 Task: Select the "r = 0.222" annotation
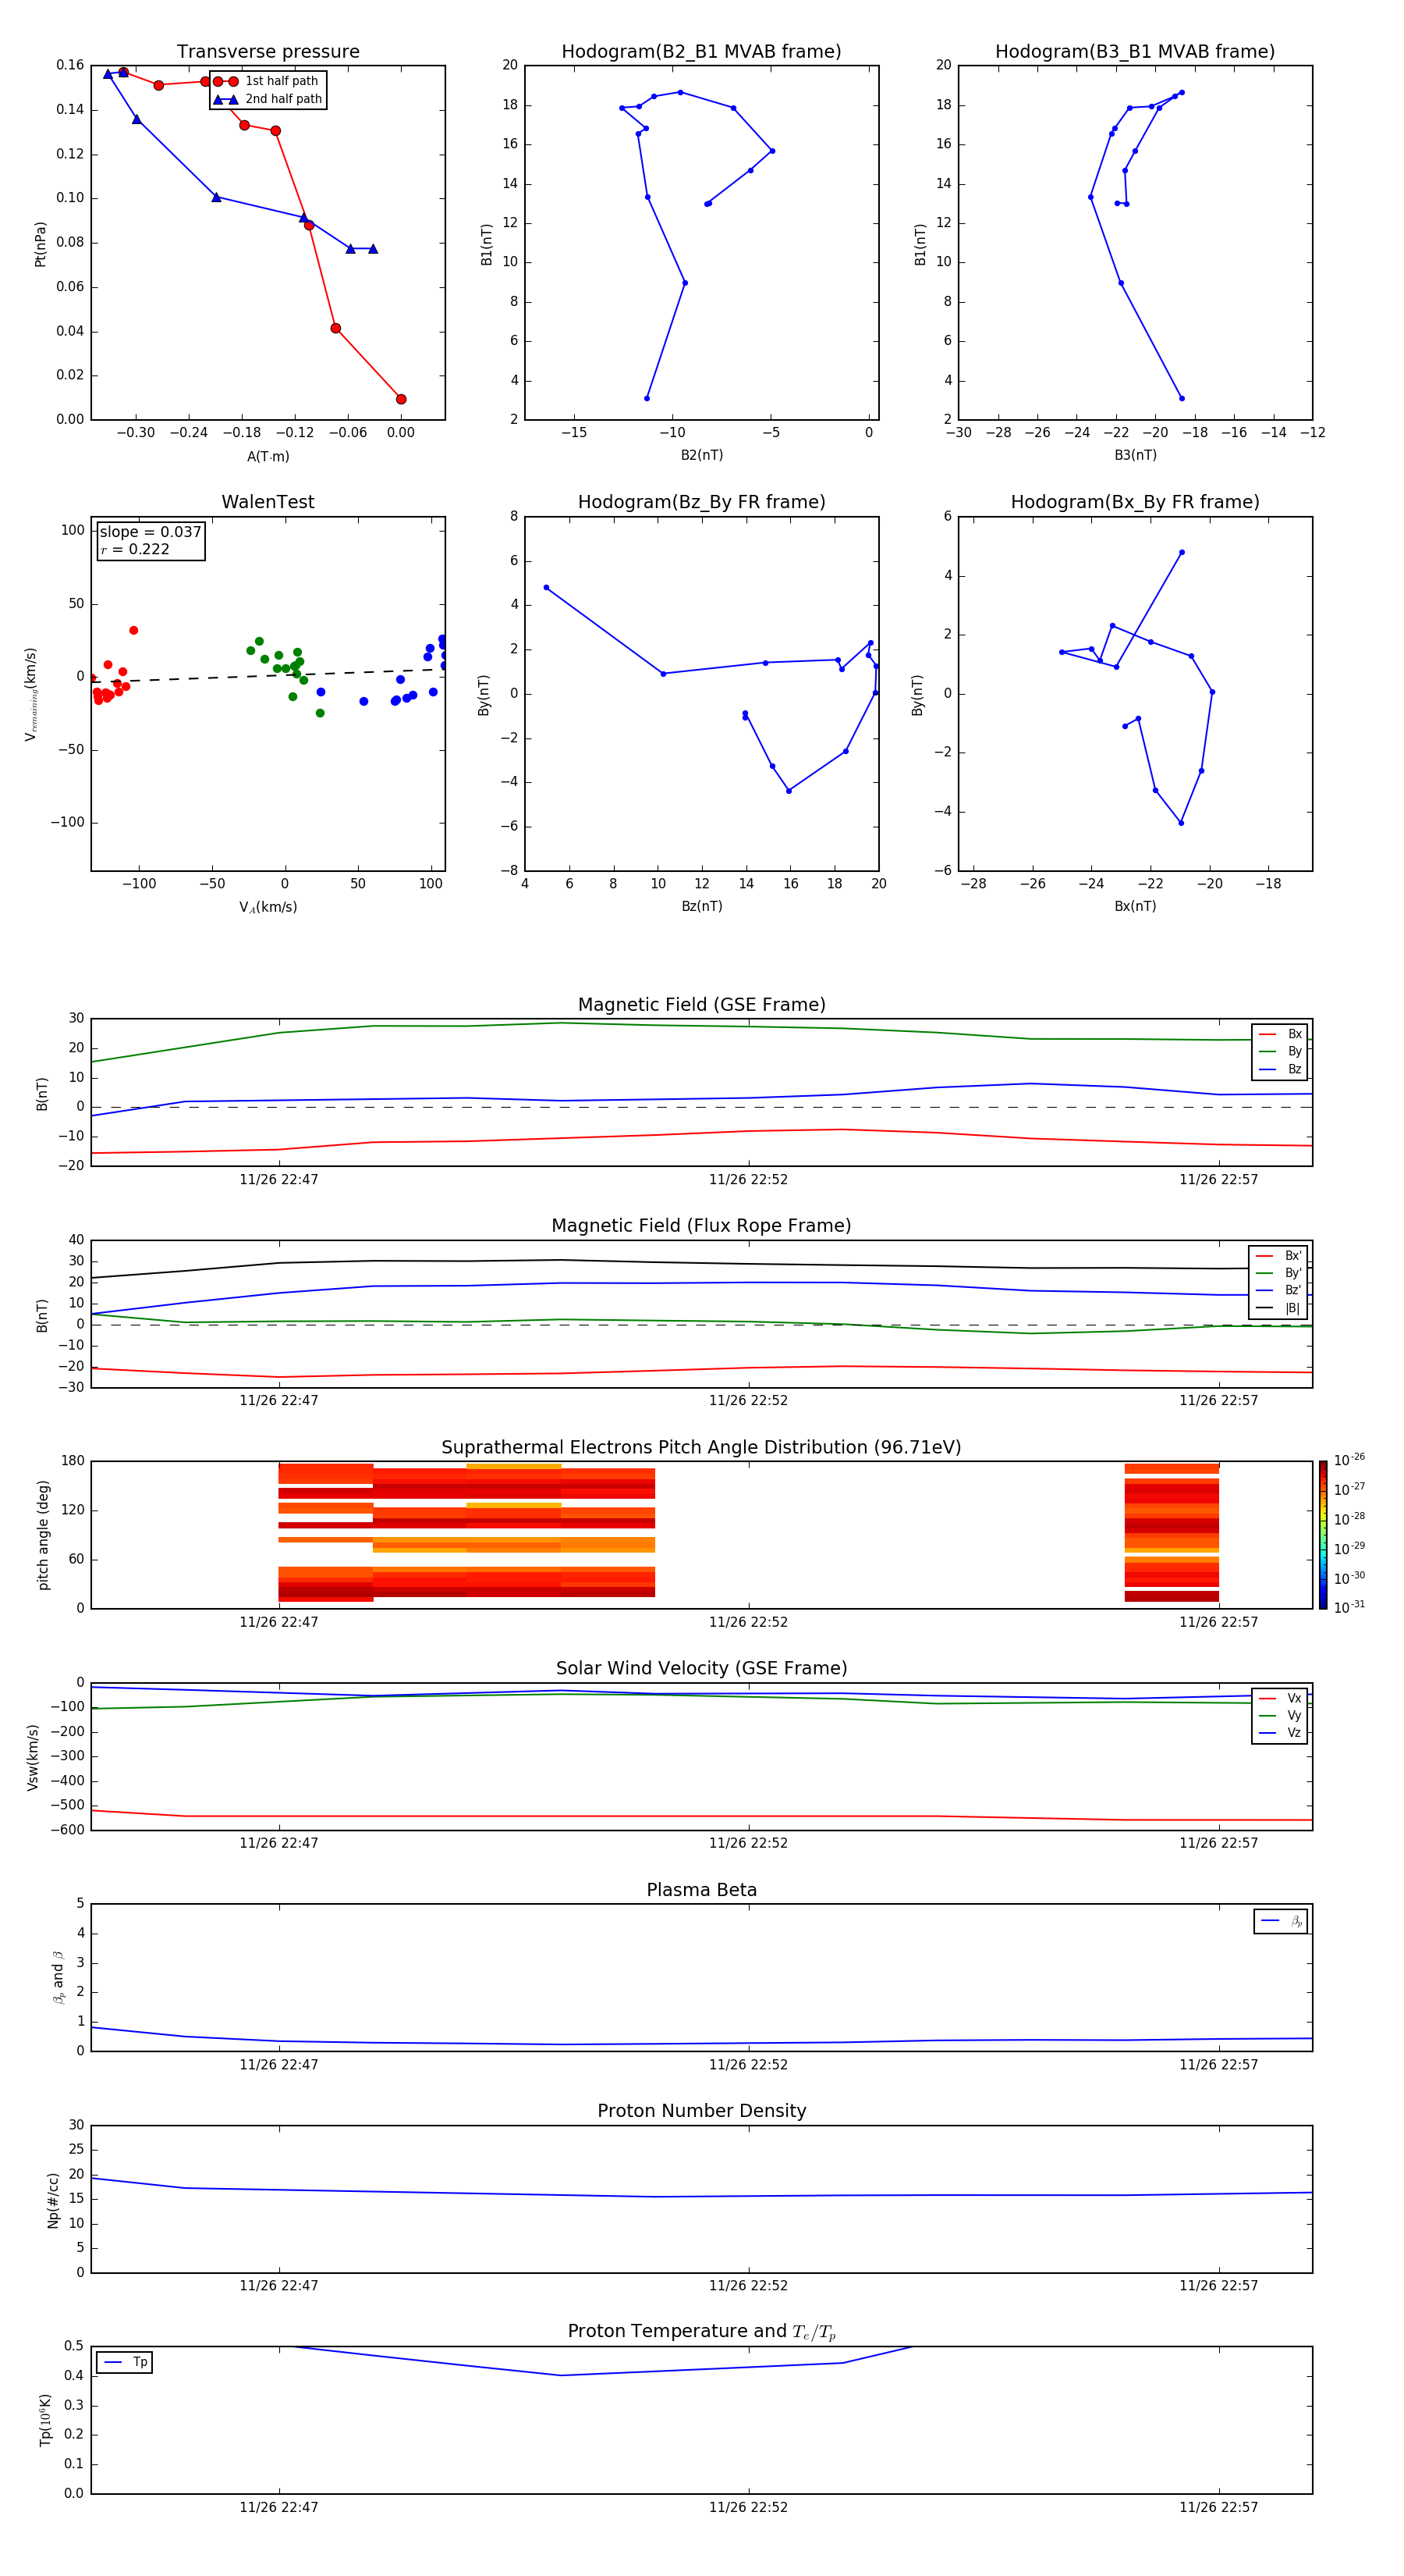(x=135, y=549)
